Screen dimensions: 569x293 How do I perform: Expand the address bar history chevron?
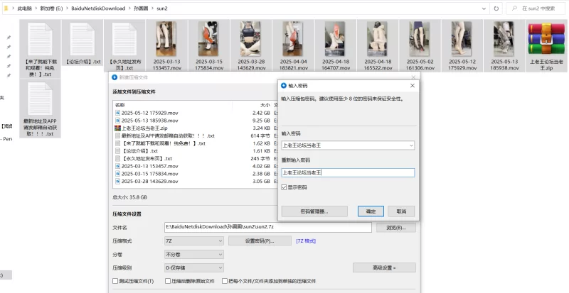point(484,9)
